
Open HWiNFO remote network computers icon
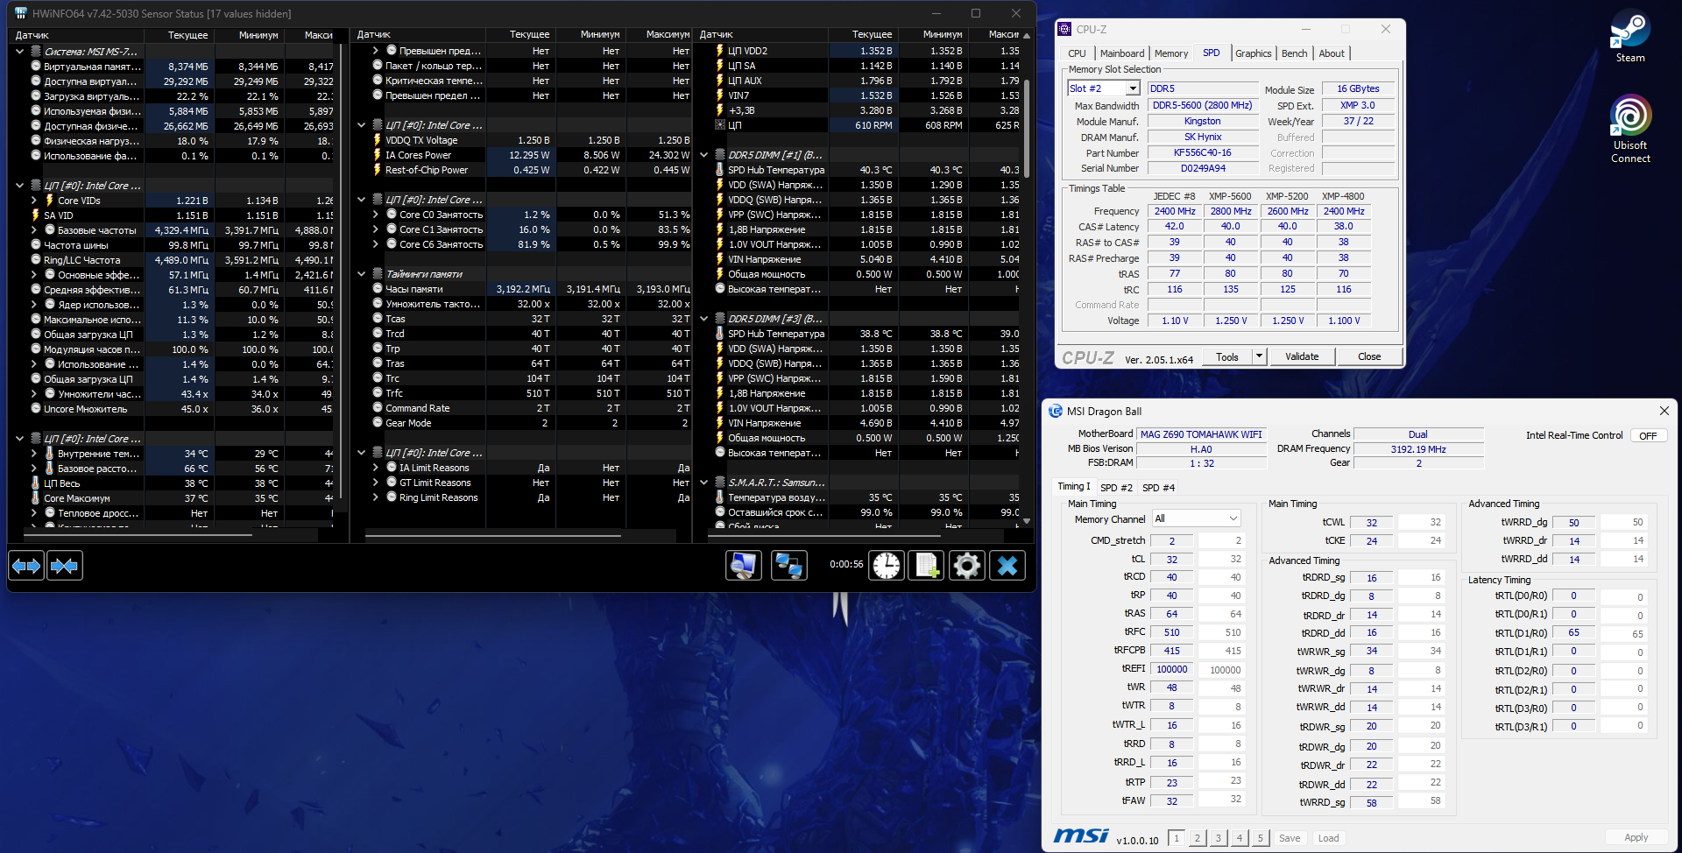(788, 566)
